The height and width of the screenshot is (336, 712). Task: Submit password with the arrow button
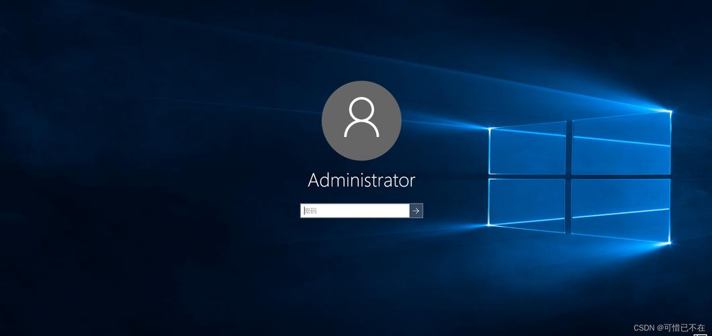(416, 211)
